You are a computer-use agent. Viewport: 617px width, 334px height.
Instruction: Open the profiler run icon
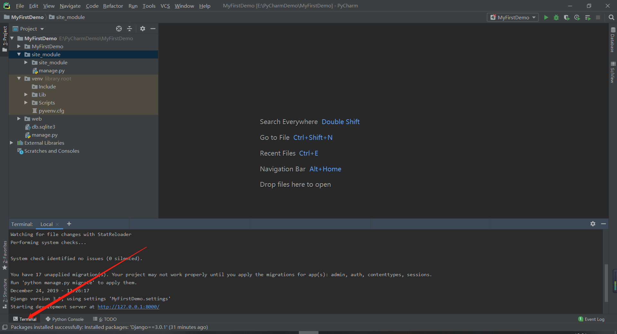tap(577, 17)
